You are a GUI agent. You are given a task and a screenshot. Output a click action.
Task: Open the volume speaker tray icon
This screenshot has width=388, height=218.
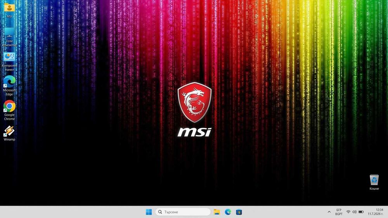point(354,212)
